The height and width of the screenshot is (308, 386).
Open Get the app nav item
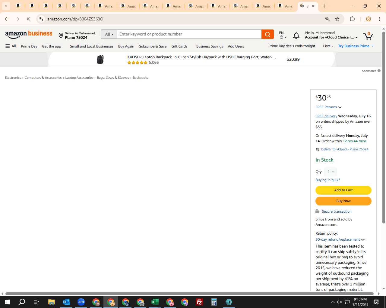tap(52, 46)
